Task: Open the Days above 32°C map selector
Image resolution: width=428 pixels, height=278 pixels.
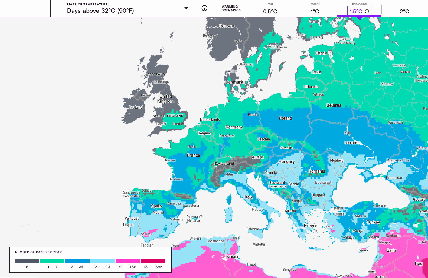Action: (100, 11)
